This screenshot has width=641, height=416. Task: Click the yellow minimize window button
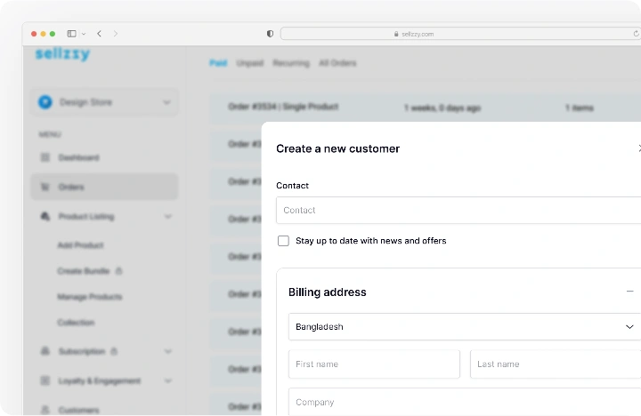43,34
